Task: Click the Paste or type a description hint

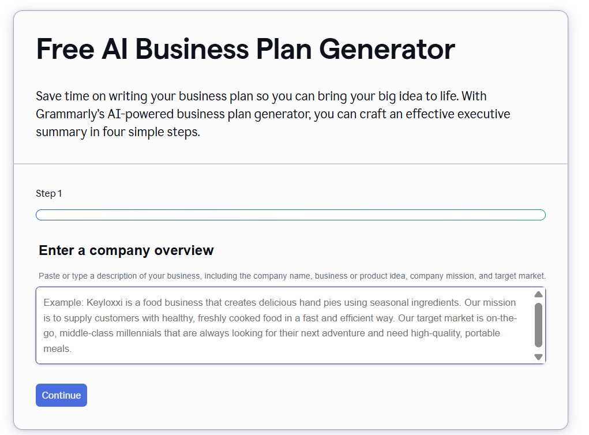Action: pyautogui.click(x=292, y=276)
